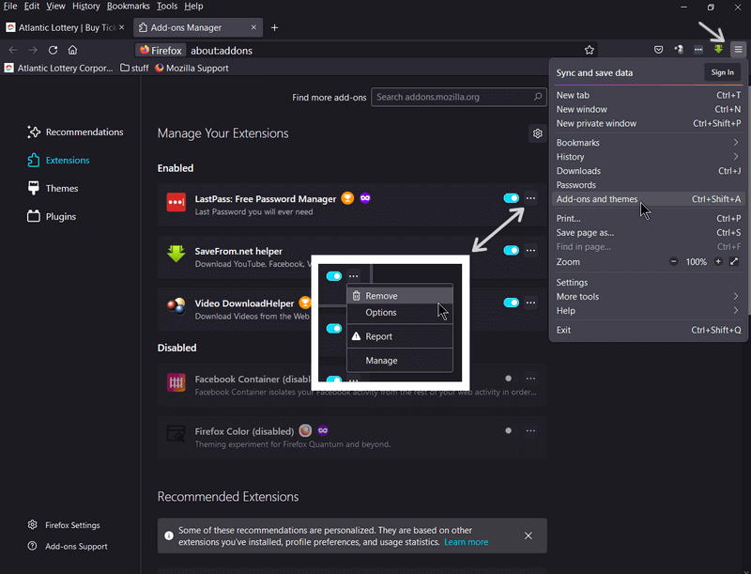Open the File menu in the menu bar

pyautogui.click(x=10, y=7)
